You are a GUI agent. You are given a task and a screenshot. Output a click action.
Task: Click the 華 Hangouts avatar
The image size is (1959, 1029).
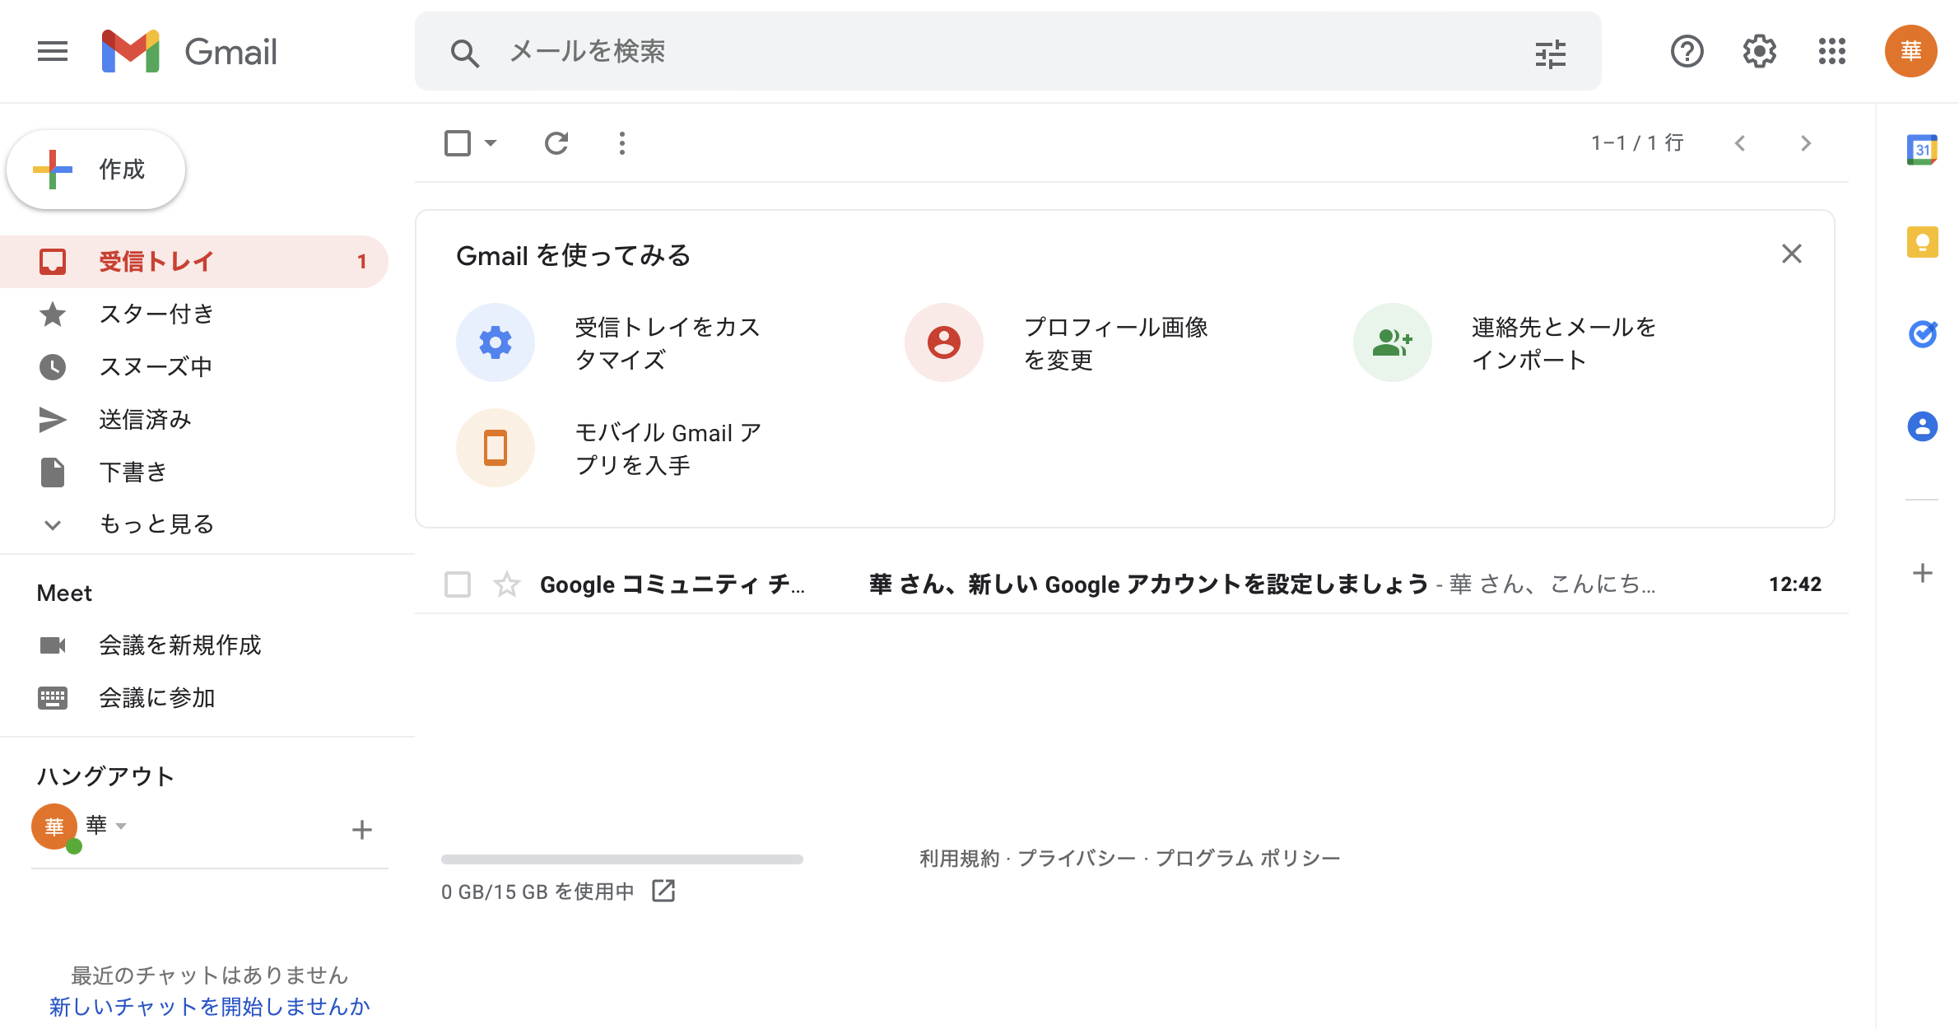(54, 826)
